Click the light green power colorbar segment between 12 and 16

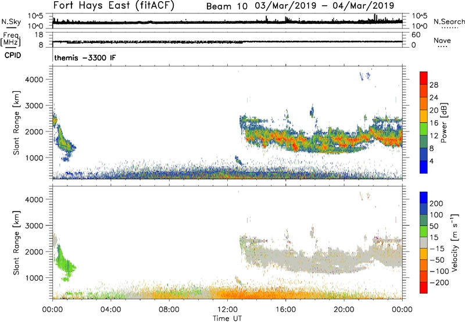(424, 129)
